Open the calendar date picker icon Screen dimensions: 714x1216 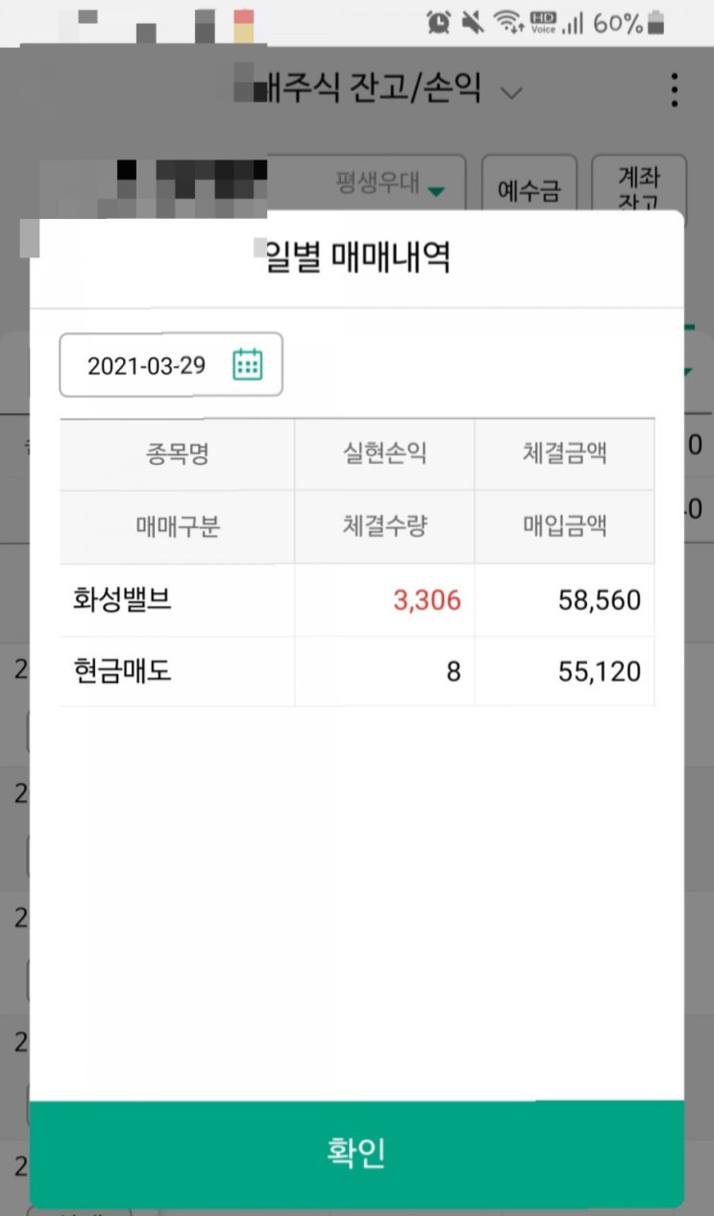point(247,365)
